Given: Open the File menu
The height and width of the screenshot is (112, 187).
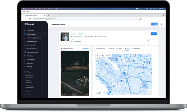Looking at the screenshot, I should pyautogui.click(x=32, y=9).
